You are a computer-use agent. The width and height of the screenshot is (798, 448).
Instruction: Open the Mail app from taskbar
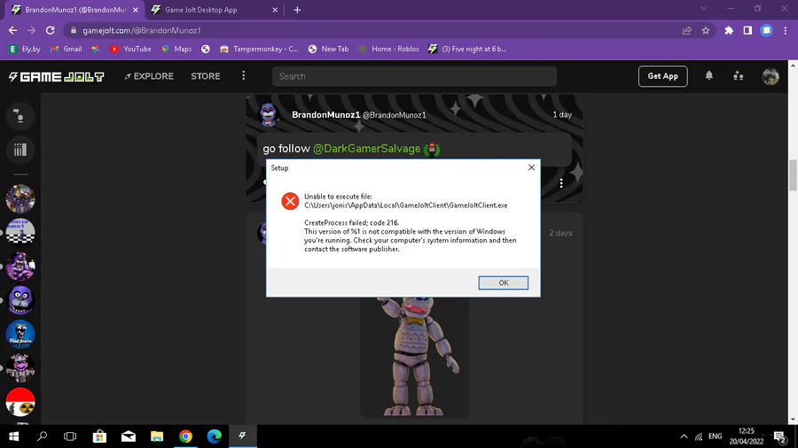[x=129, y=436]
